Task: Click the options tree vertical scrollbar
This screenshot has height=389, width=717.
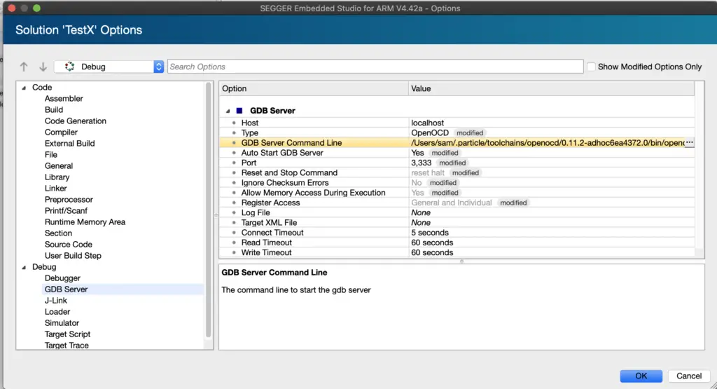Action: pyautogui.click(x=209, y=210)
